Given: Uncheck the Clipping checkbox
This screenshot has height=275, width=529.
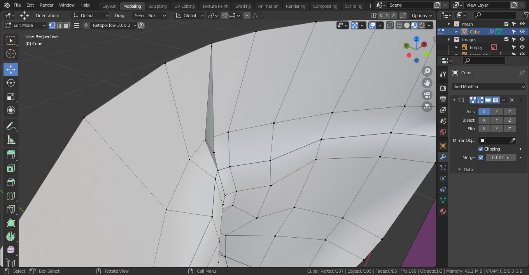Looking at the screenshot, I should tap(481, 149).
